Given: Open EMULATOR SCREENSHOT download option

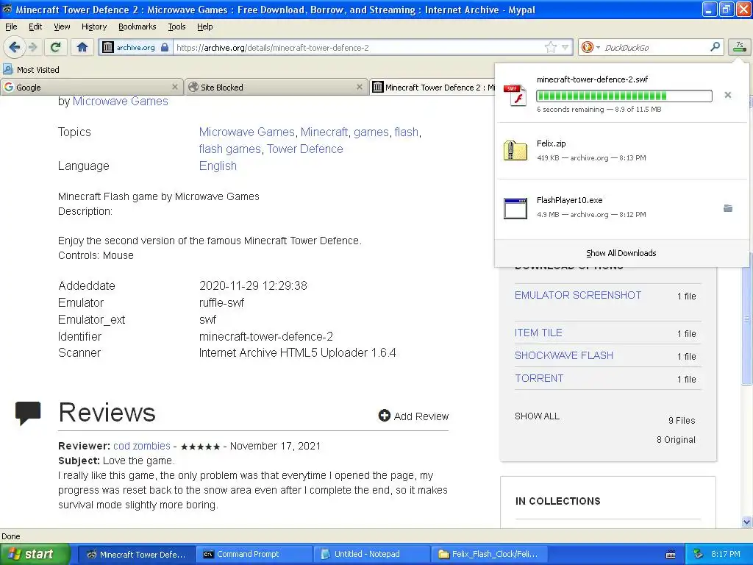Looking at the screenshot, I should [578, 295].
